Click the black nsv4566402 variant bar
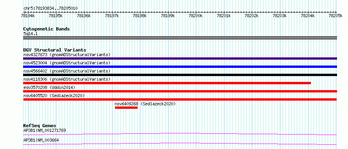The image size is (348, 149). pyautogui.click(x=180, y=75)
